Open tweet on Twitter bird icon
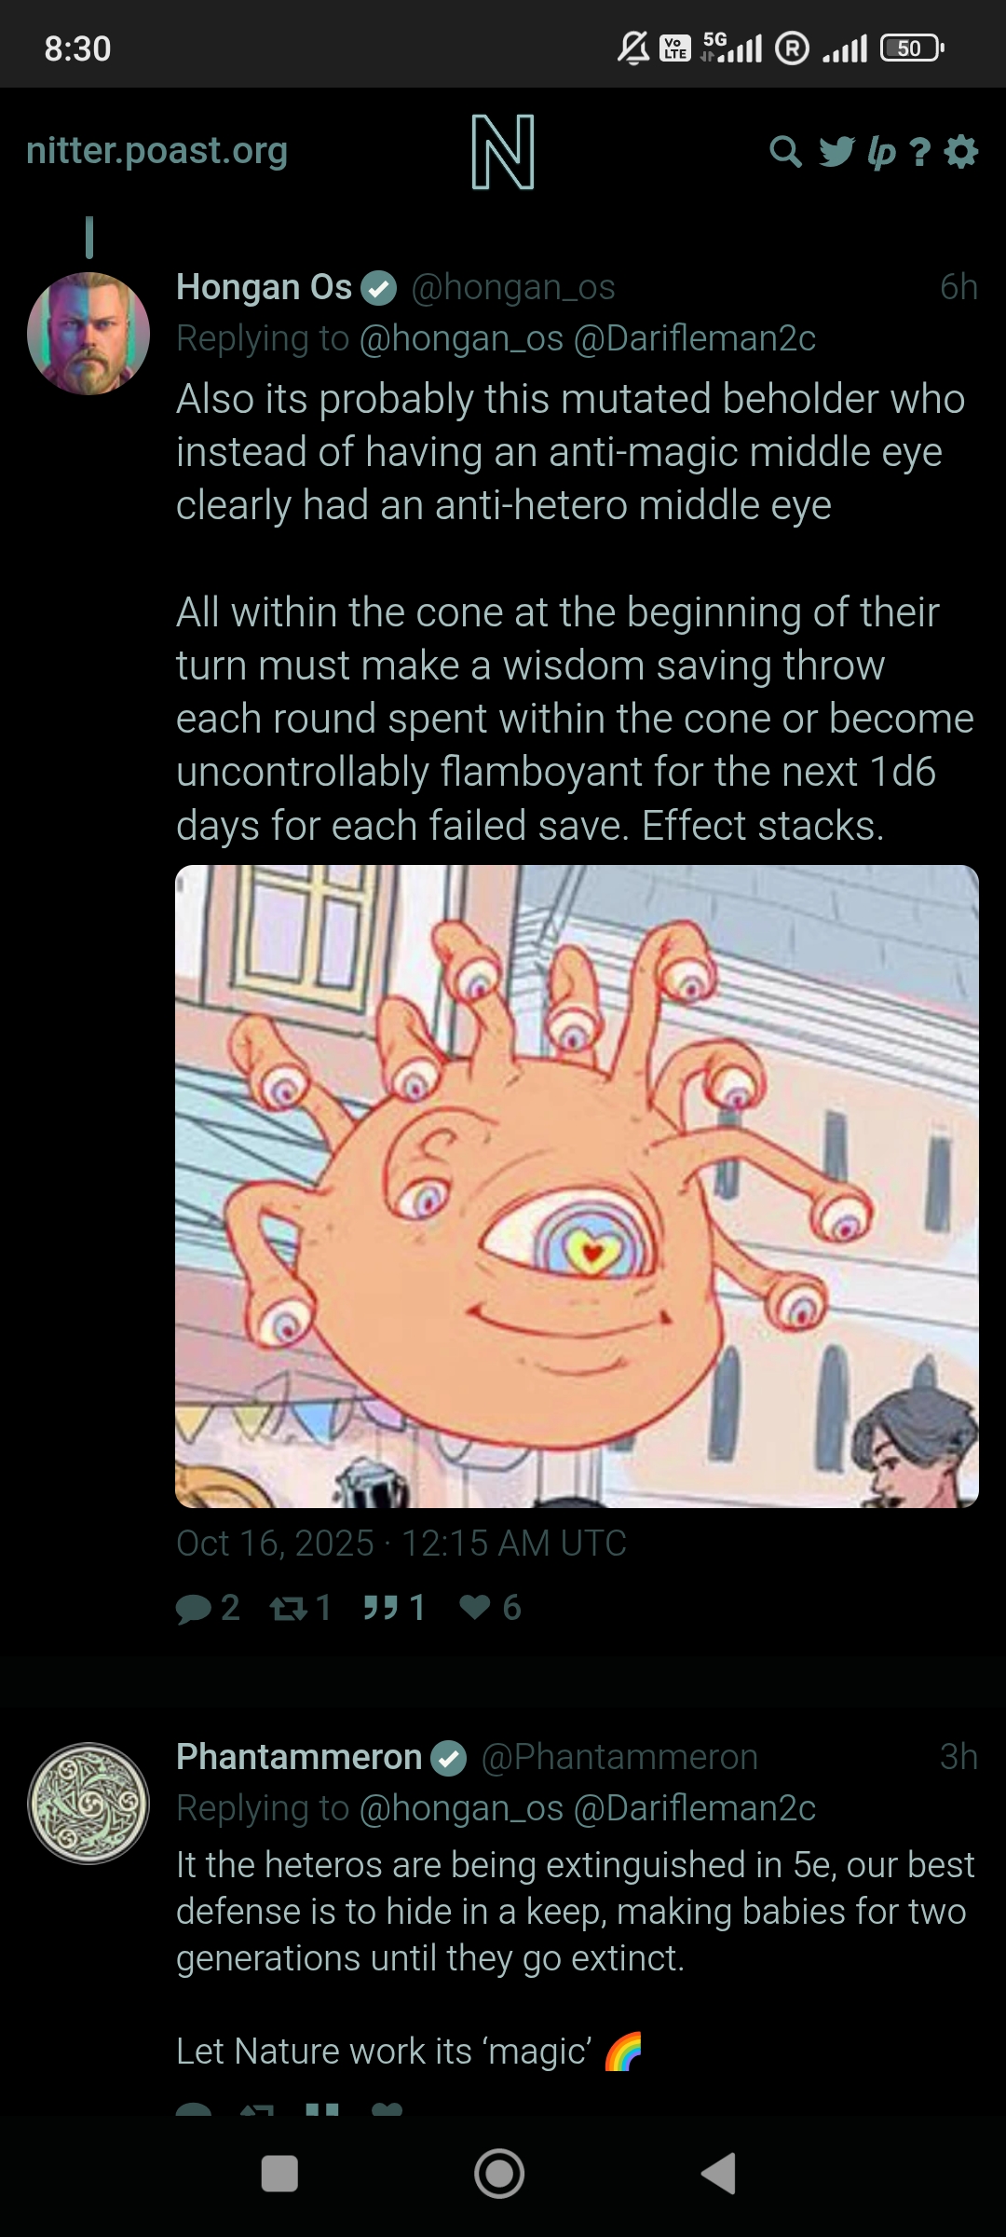The image size is (1006, 2237). (x=836, y=151)
